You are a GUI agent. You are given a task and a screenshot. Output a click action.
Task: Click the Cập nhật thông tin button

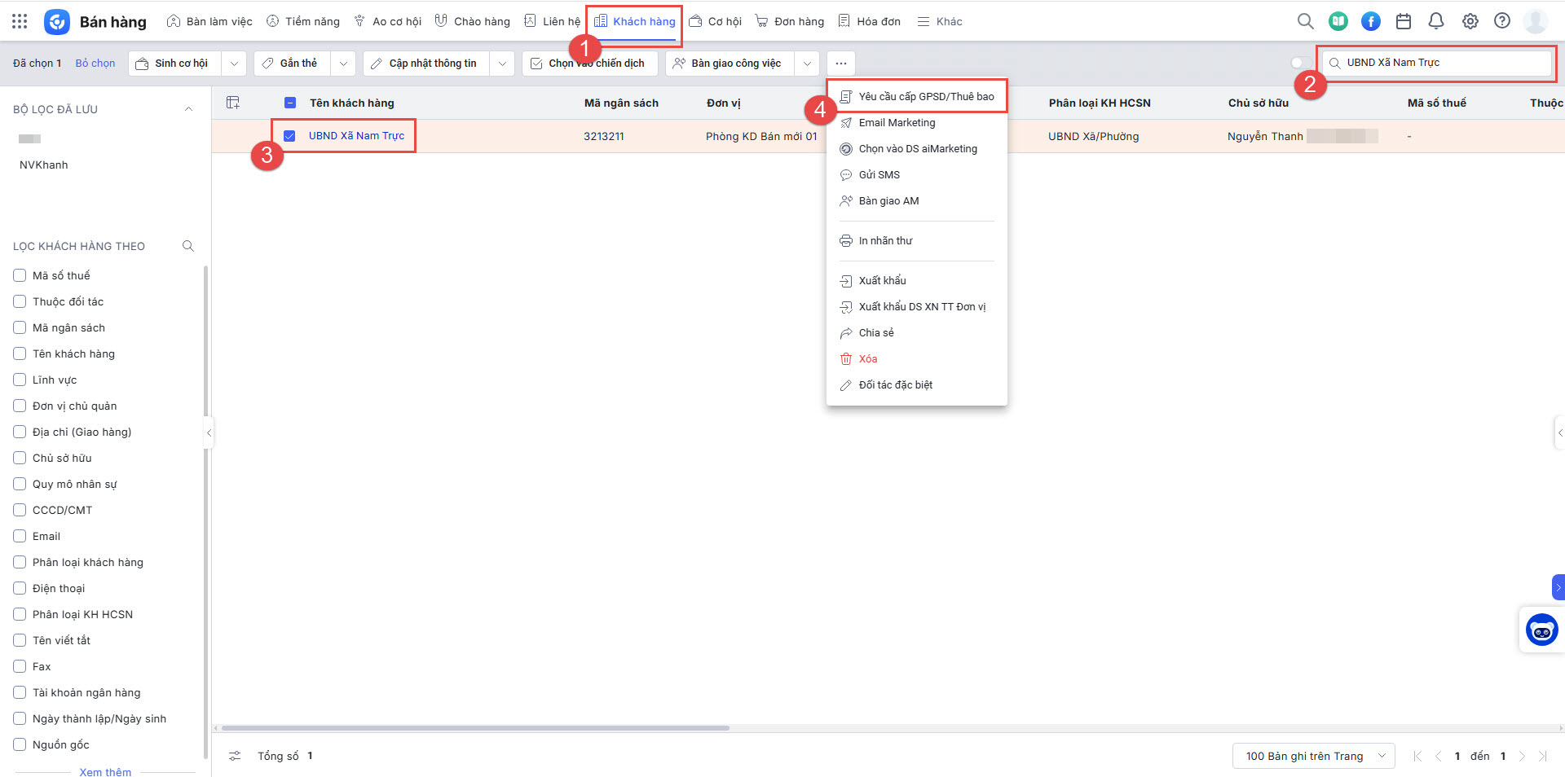pyautogui.click(x=426, y=64)
